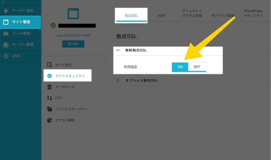
Task: Click the 無料独自SSL section title
Action: click(x=136, y=50)
